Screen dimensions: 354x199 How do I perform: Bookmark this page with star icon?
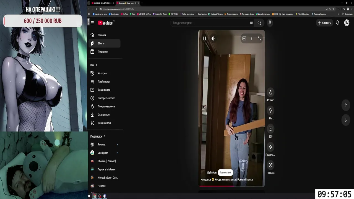point(333,9)
